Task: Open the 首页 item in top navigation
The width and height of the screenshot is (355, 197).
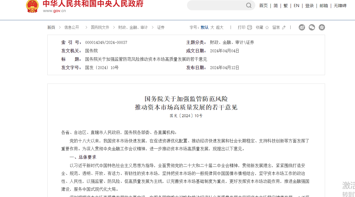Action: (x=263, y=6)
